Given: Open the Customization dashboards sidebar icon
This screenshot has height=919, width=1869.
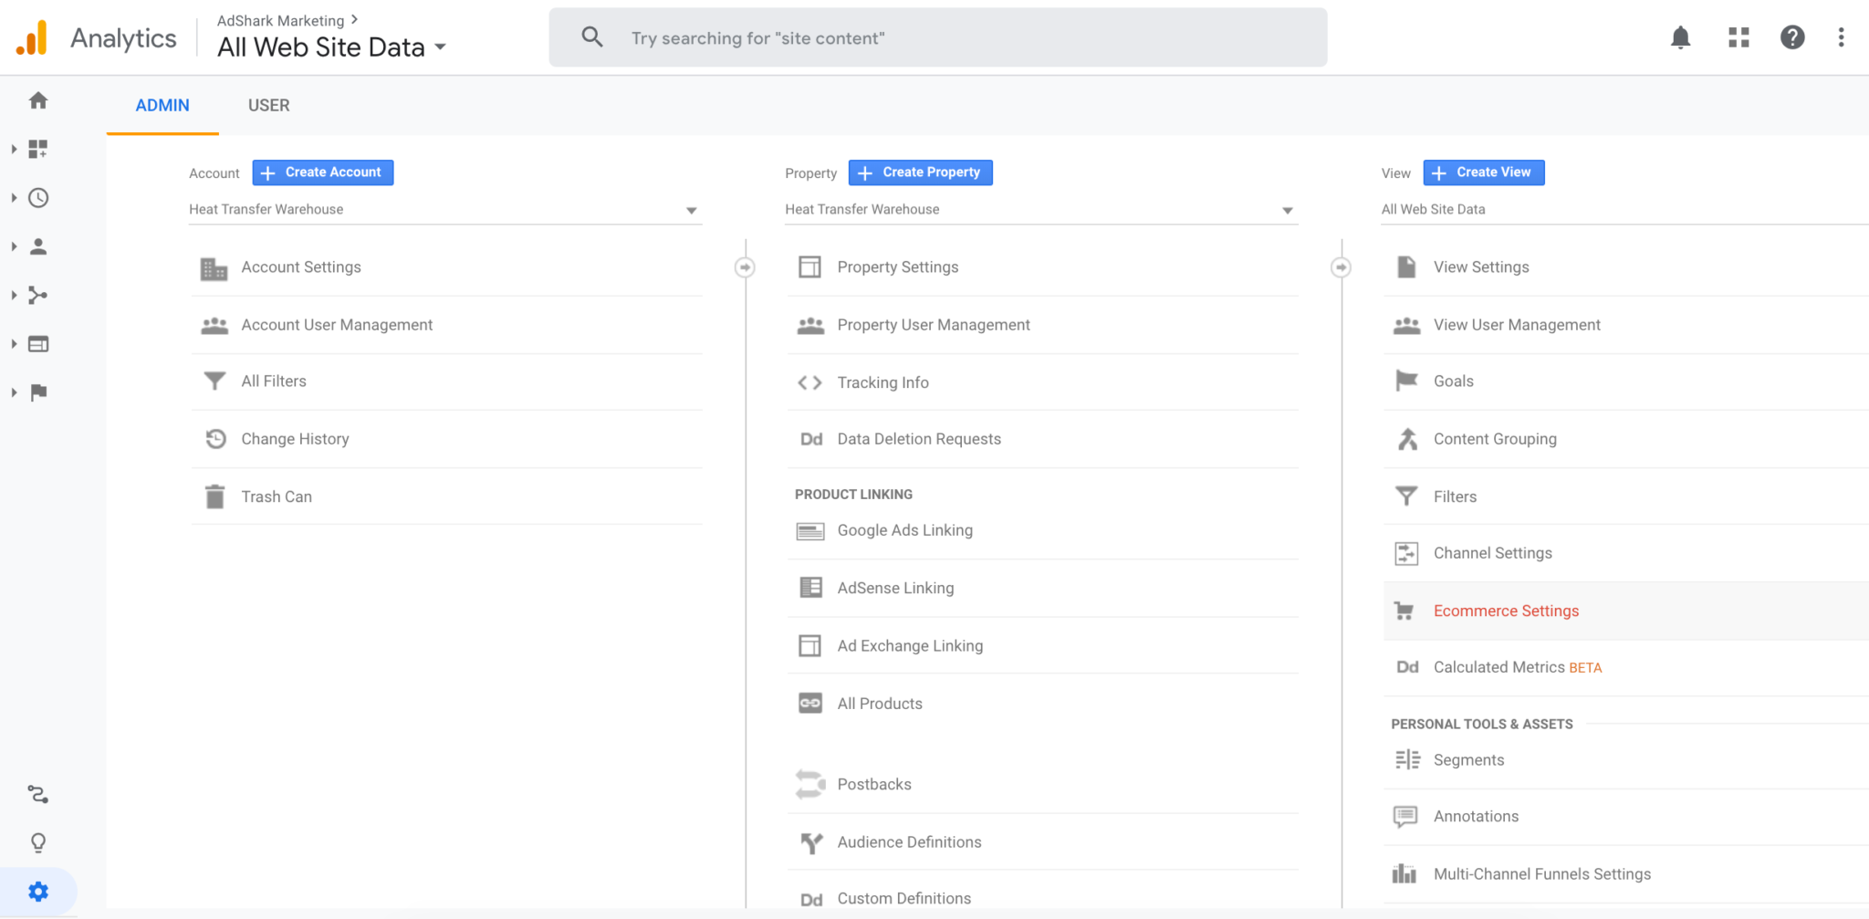Looking at the screenshot, I should (38, 149).
